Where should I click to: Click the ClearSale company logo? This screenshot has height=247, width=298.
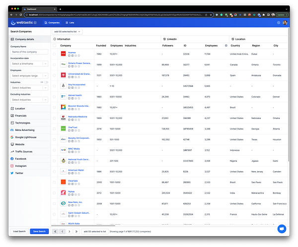click(x=63, y=182)
